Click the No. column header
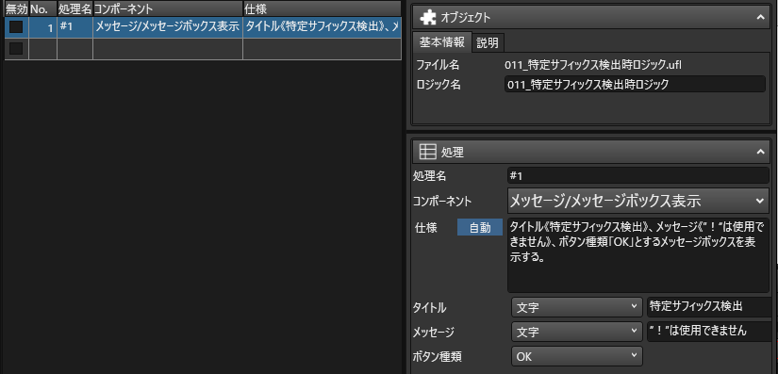This screenshot has width=778, height=374. 42,8
